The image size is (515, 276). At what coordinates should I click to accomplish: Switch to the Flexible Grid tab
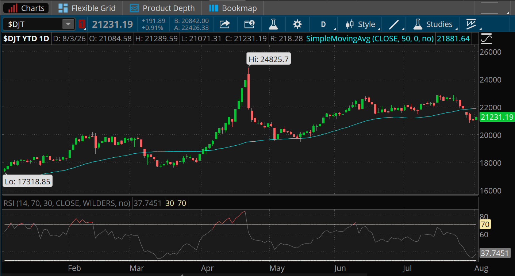coord(87,8)
